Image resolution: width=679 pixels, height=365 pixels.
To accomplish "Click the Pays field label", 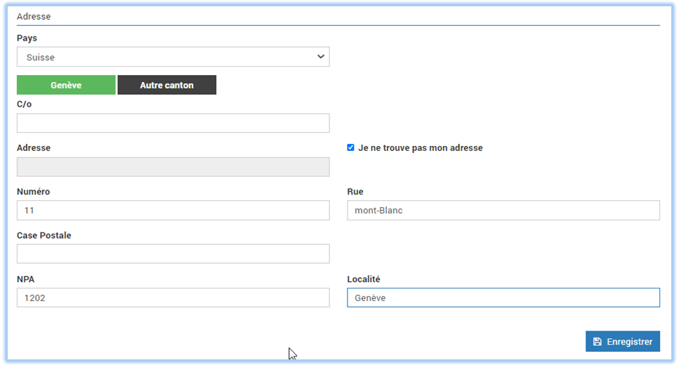I will 27,38.
